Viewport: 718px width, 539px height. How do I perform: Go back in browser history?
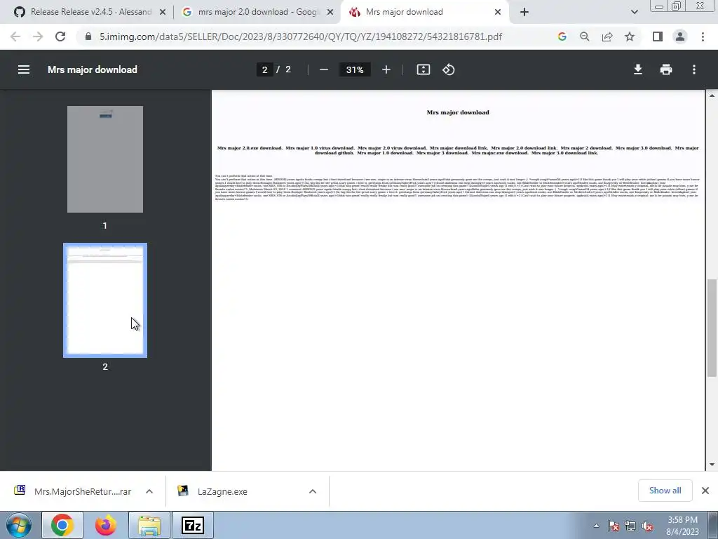[15, 36]
